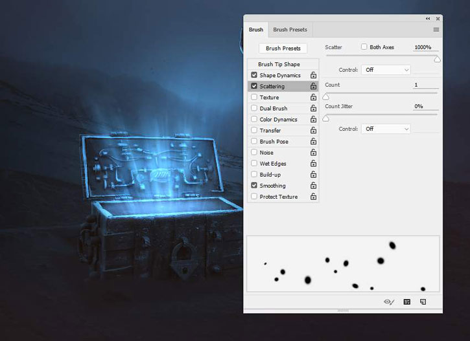This screenshot has height=341, width=470.
Task: Enable the Build-up checkbox
Action: [x=254, y=174]
